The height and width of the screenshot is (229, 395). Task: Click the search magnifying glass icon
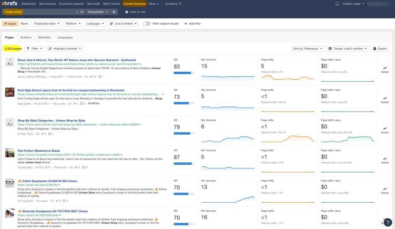point(114,12)
